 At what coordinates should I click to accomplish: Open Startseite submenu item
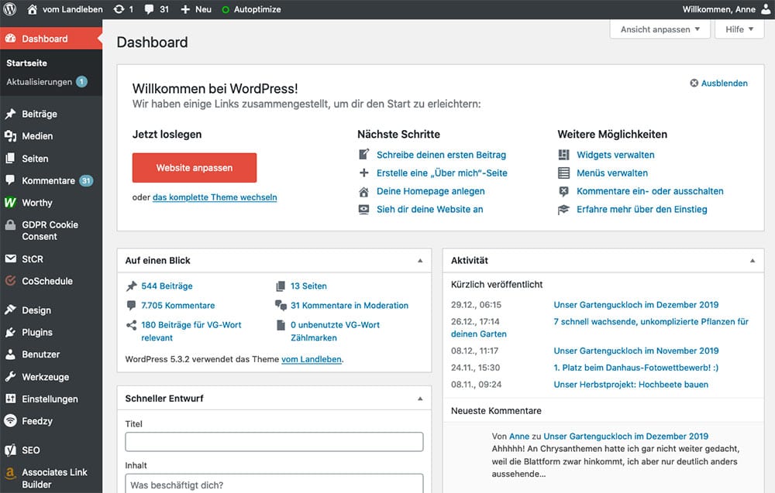(x=26, y=63)
